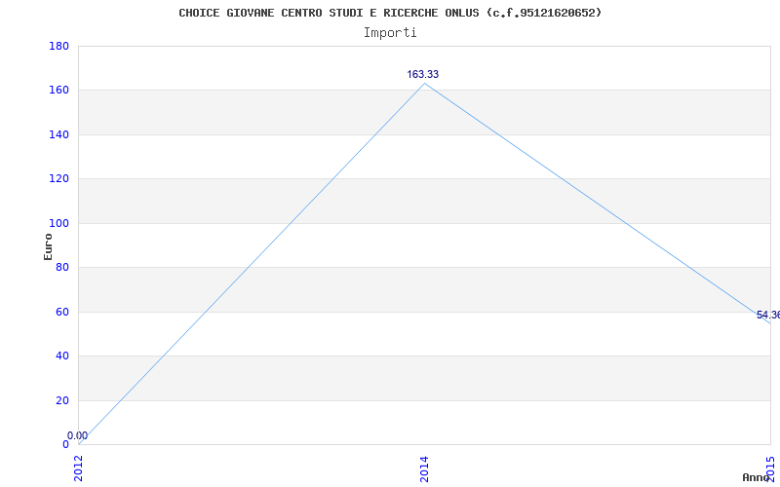Click the Anno x-axis title

(x=757, y=477)
